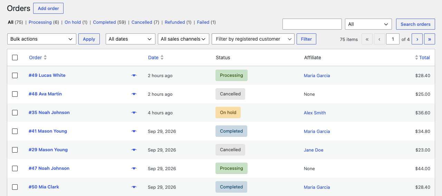Image resolution: width=442 pixels, height=196 pixels.
Task: Click the Apply bulk action button
Action: click(x=89, y=39)
